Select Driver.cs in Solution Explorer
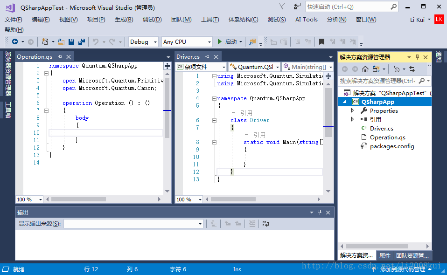Screen dimensions: 447x275 pos(381,128)
